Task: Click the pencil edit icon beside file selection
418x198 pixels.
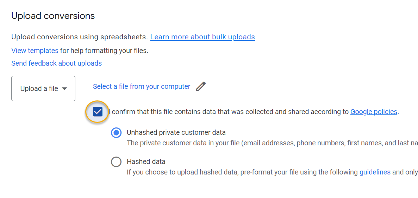Action: 201,86
